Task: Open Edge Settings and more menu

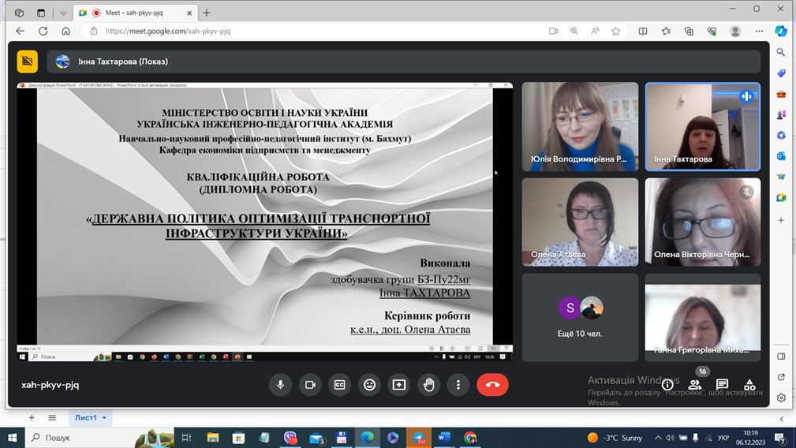Action: tap(759, 31)
